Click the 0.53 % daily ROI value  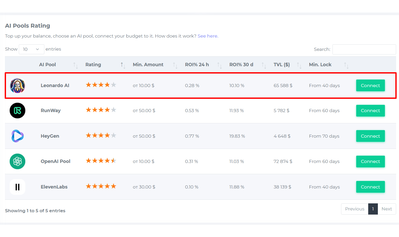pos(192,111)
